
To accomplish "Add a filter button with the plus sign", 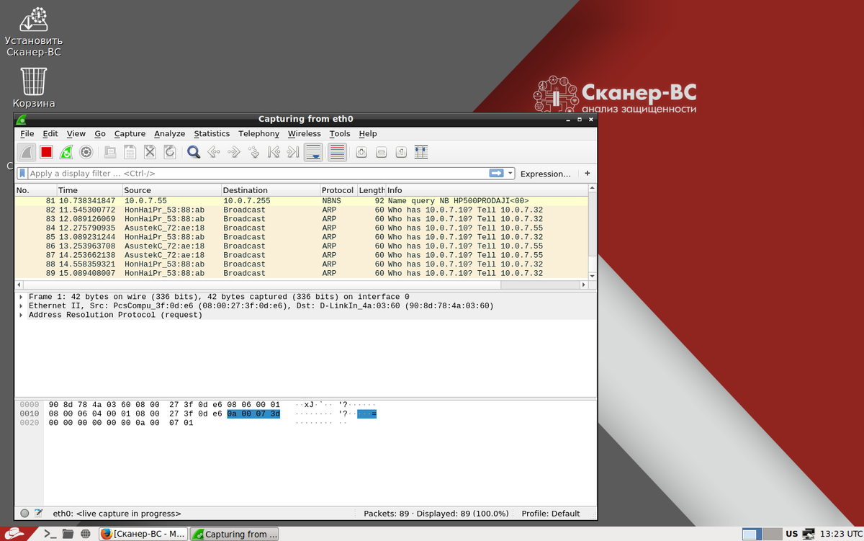I will tap(587, 173).
